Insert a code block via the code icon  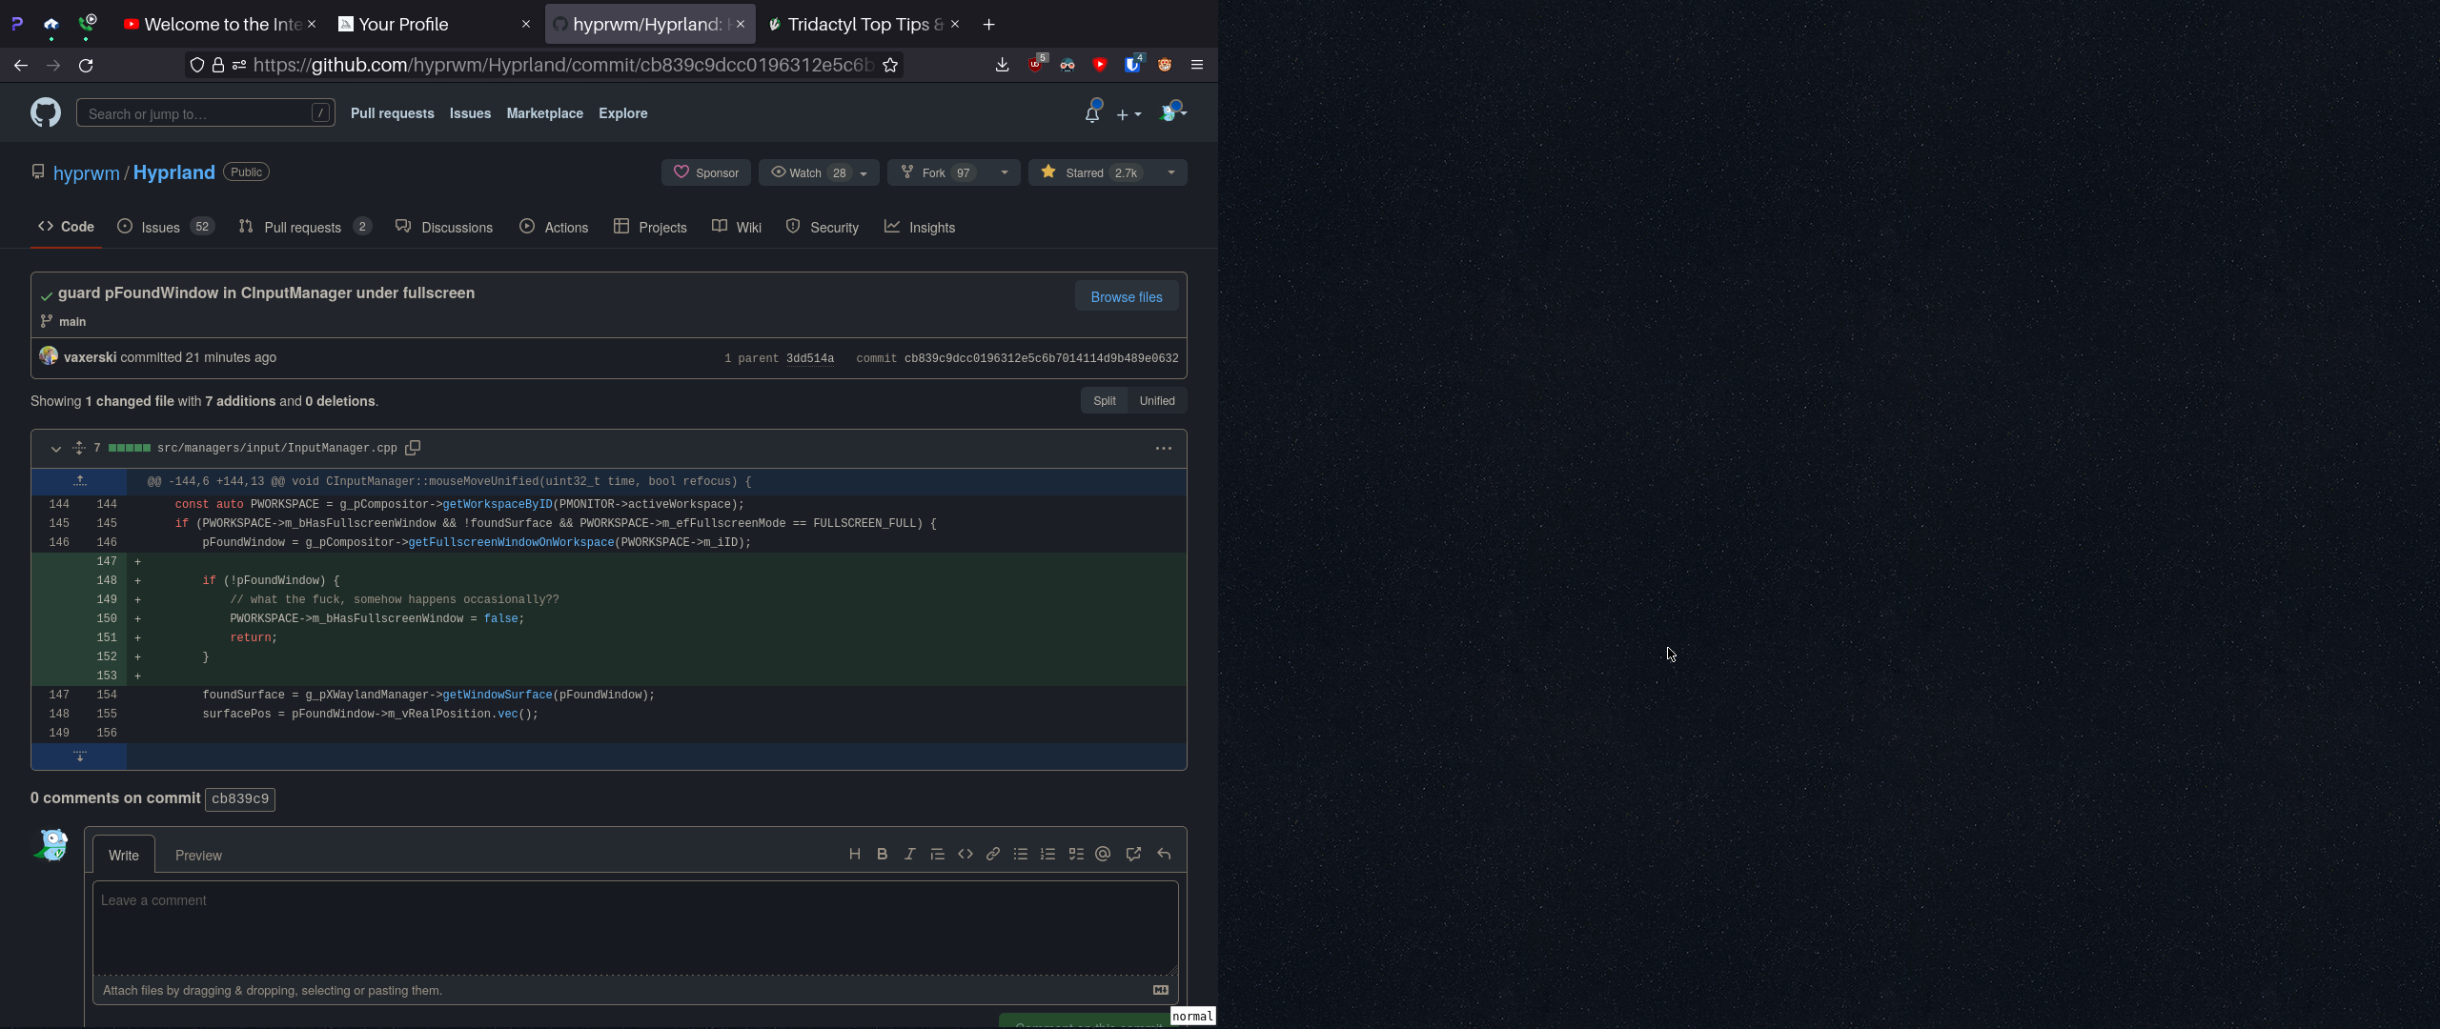point(965,854)
